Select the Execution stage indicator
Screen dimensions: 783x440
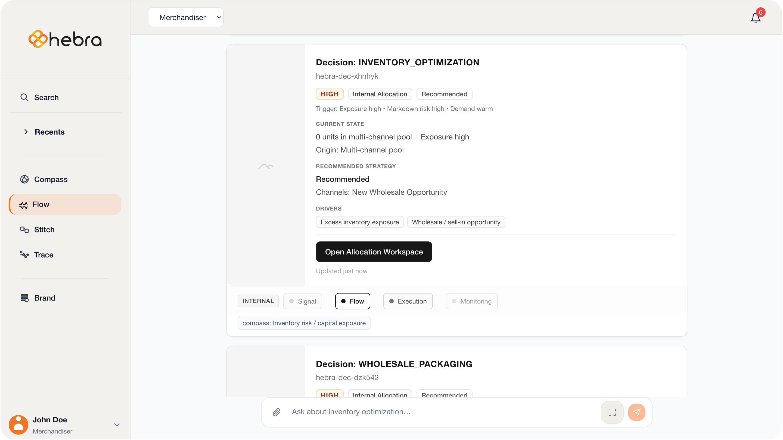tap(408, 301)
